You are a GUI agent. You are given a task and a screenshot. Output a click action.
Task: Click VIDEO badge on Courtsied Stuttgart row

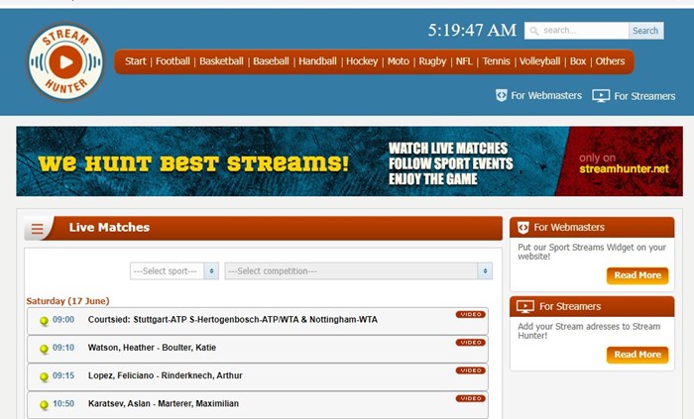pyautogui.click(x=471, y=315)
